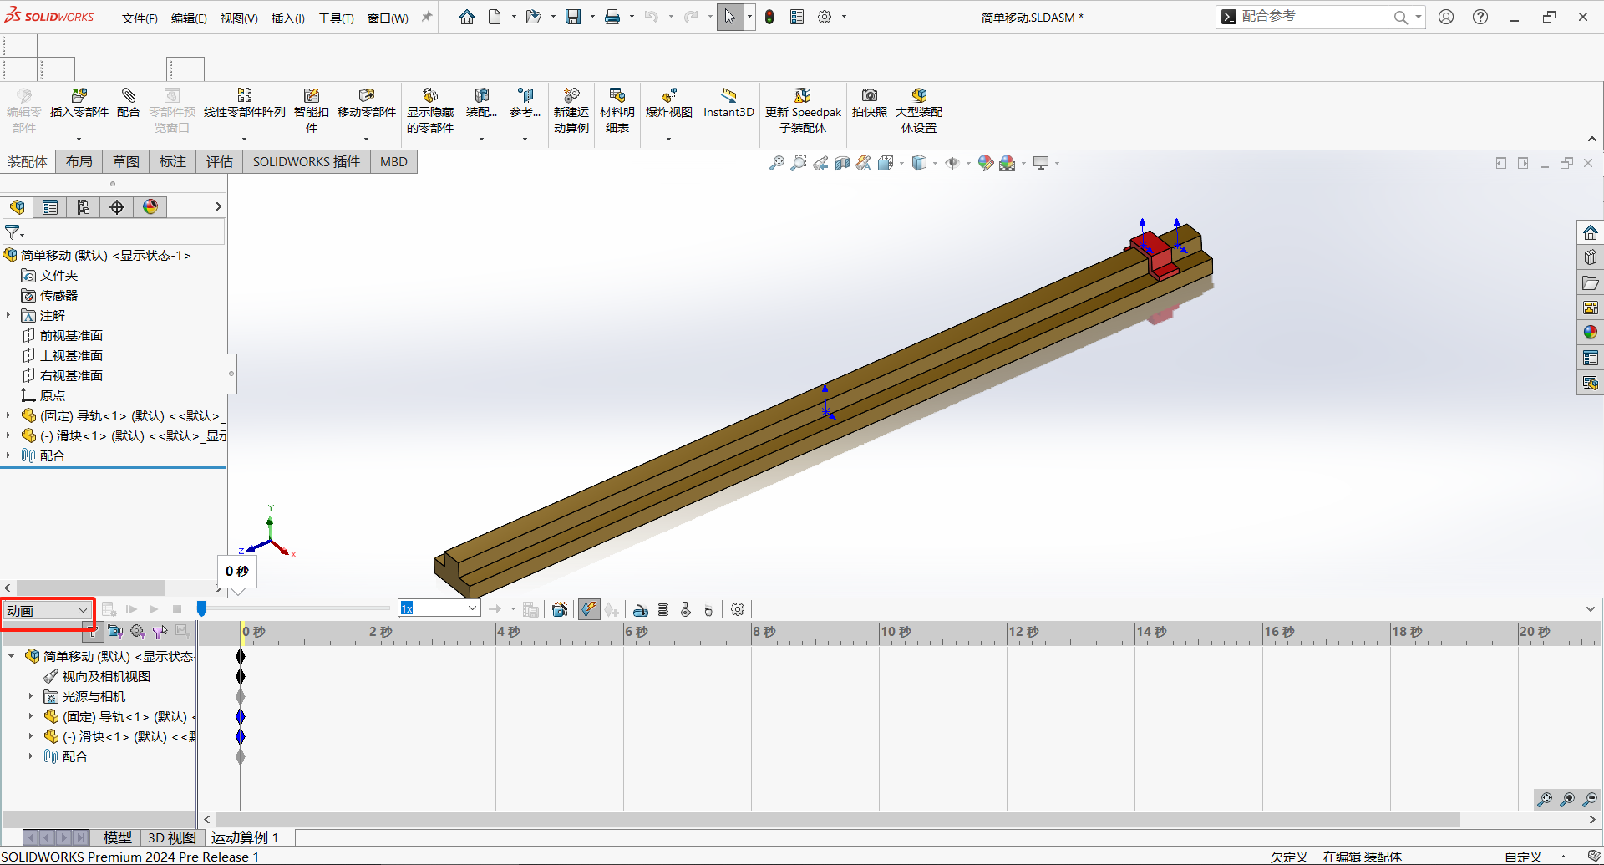The width and height of the screenshot is (1604, 865).
Task: Switch to the 模型 bottom tab
Action: [x=118, y=837]
